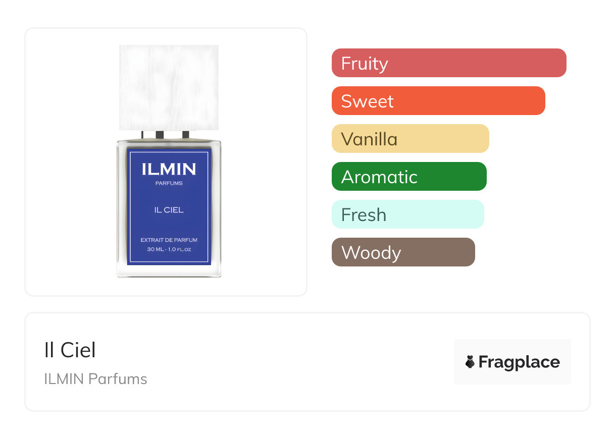This screenshot has height=436, width=615.
Task: Click the IL CIEL text on bottle label
Action: pos(169,210)
